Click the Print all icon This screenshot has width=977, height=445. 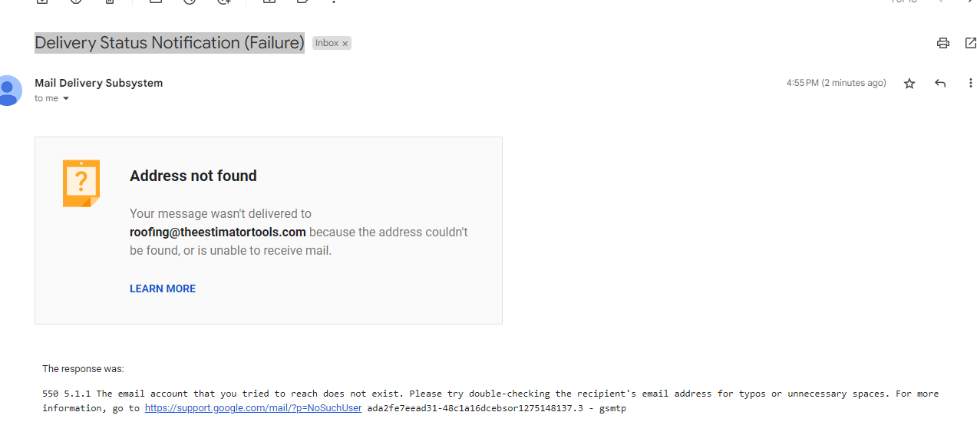pyautogui.click(x=943, y=43)
